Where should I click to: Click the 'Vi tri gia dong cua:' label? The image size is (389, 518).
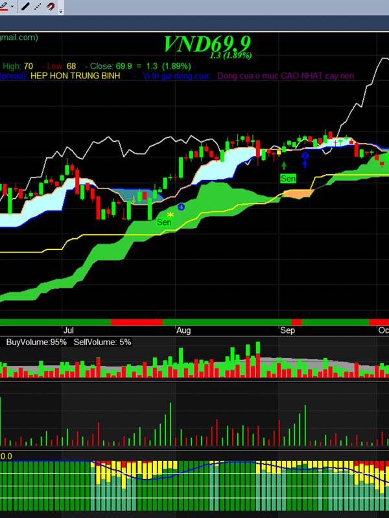point(176,76)
